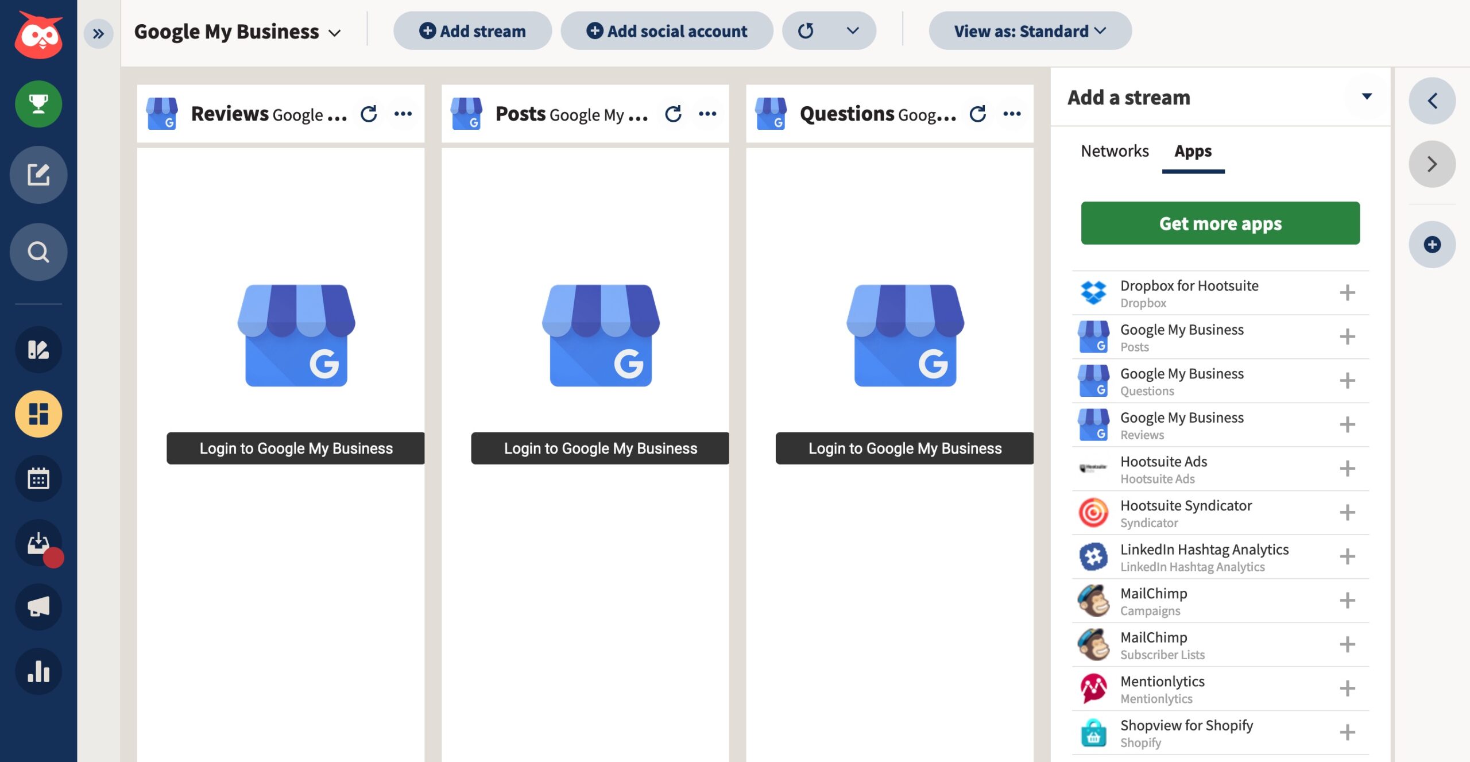Select the Shopview for Shopify app name
The image size is (1470, 762).
pyautogui.click(x=1186, y=725)
